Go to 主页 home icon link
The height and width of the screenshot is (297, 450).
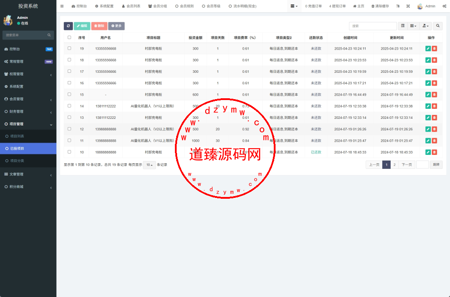tap(359, 6)
